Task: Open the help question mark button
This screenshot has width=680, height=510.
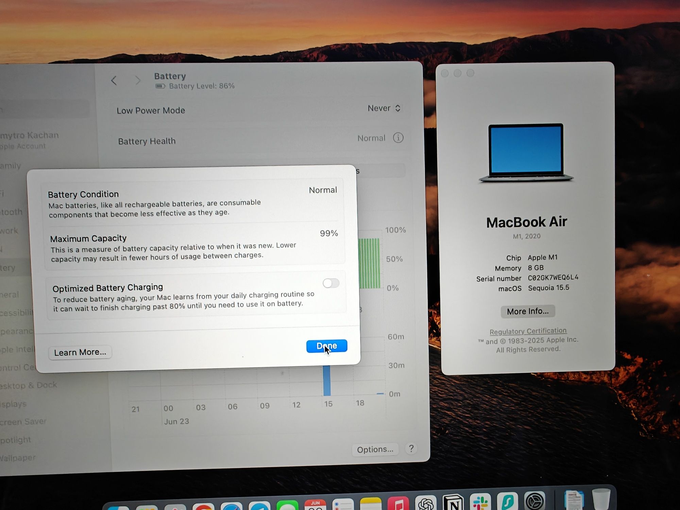Action: (411, 449)
